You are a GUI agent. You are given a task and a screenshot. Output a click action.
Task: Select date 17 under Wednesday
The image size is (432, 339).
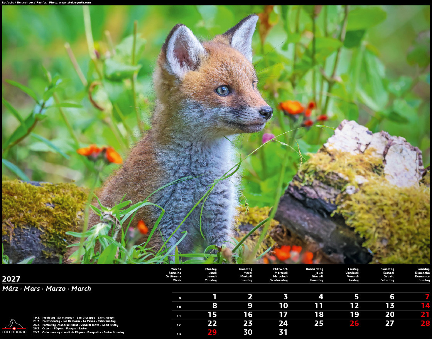tap(283, 314)
